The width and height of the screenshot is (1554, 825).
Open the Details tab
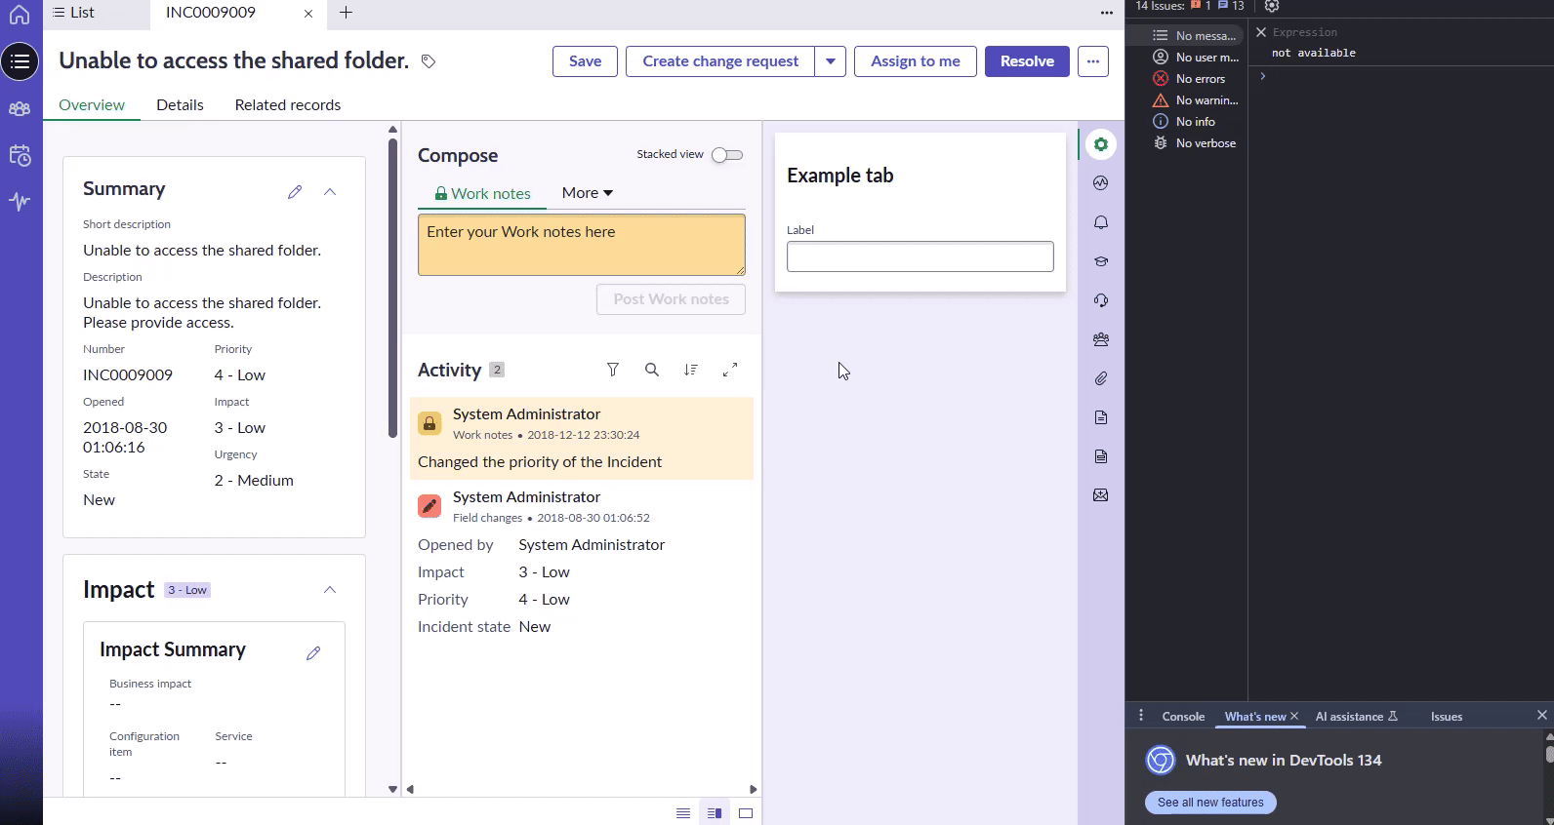[x=180, y=105]
